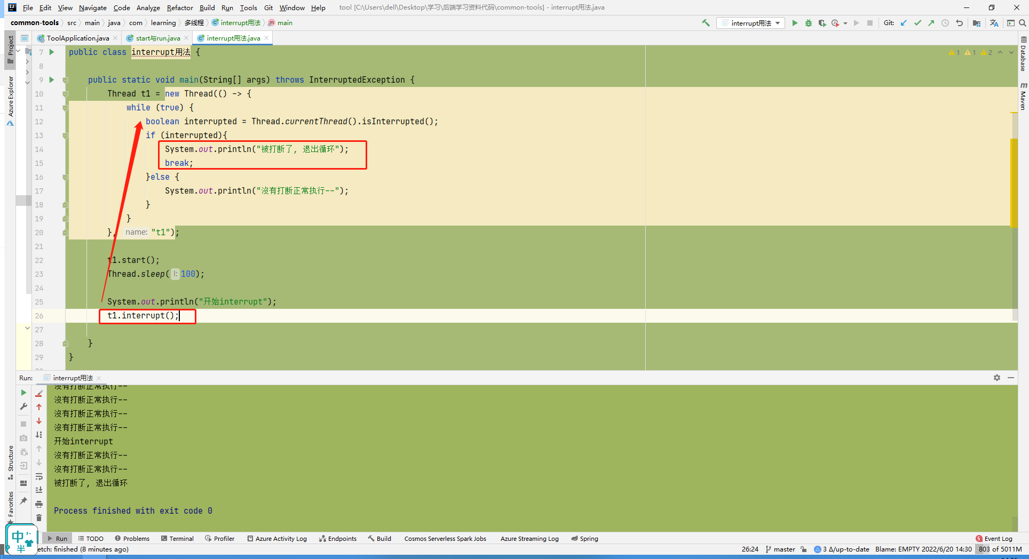Expand the profiler options dropdown arrow

(x=845, y=23)
